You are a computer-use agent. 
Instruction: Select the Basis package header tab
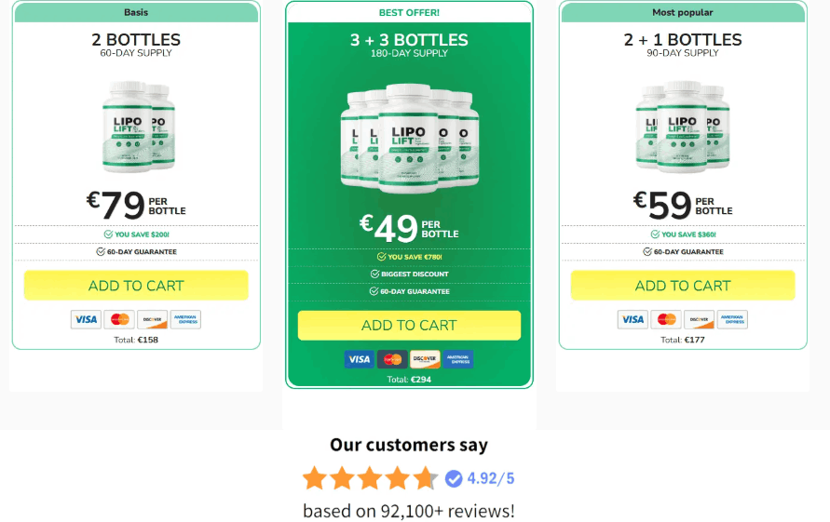coord(136,12)
